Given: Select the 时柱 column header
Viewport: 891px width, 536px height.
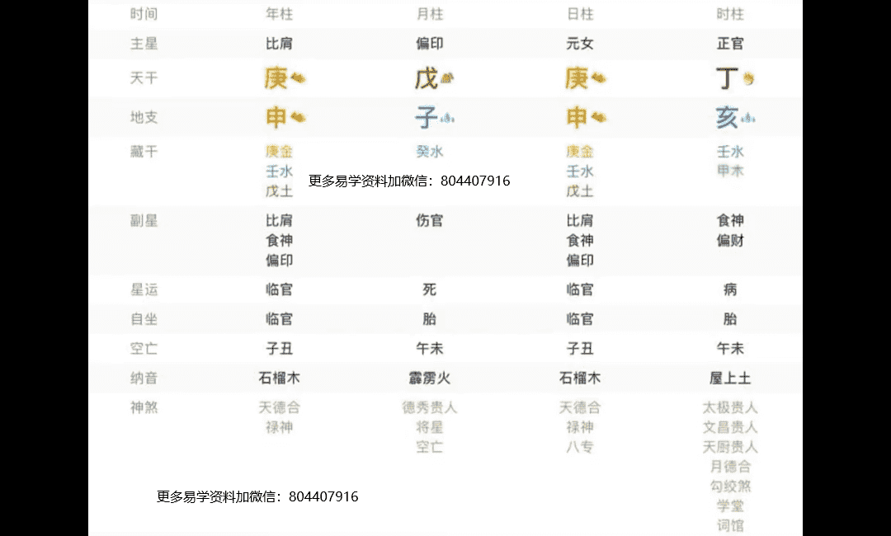Looking at the screenshot, I should (x=730, y=14).
